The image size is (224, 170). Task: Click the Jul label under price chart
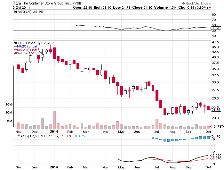pos(157,132)
